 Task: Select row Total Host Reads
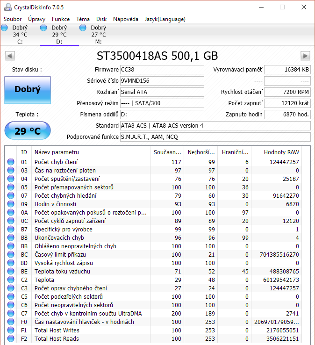[x=153, y=338]
